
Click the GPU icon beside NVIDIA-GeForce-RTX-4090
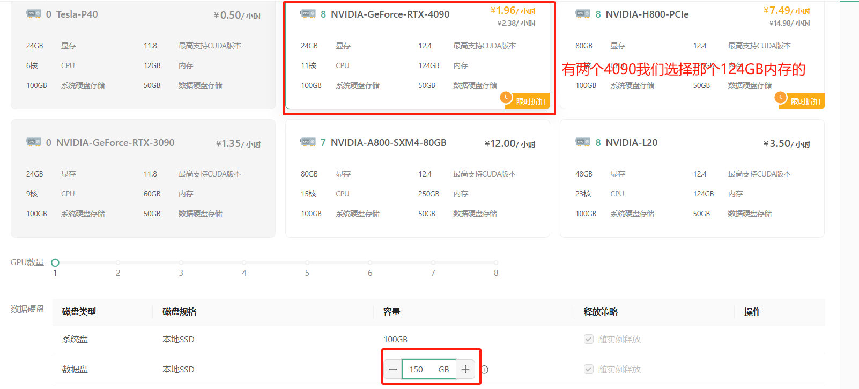point(308,14)
